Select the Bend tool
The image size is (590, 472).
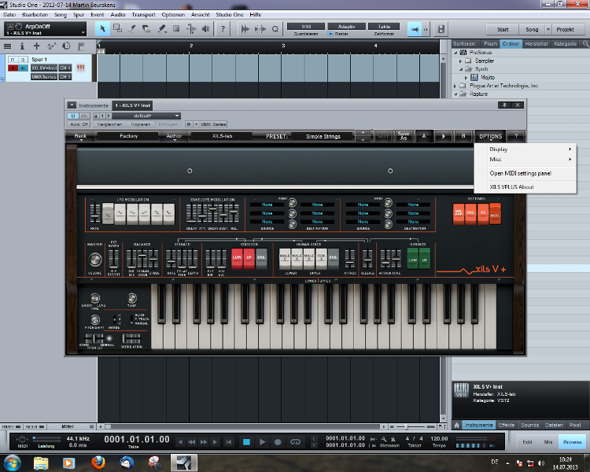pos(191,29)
